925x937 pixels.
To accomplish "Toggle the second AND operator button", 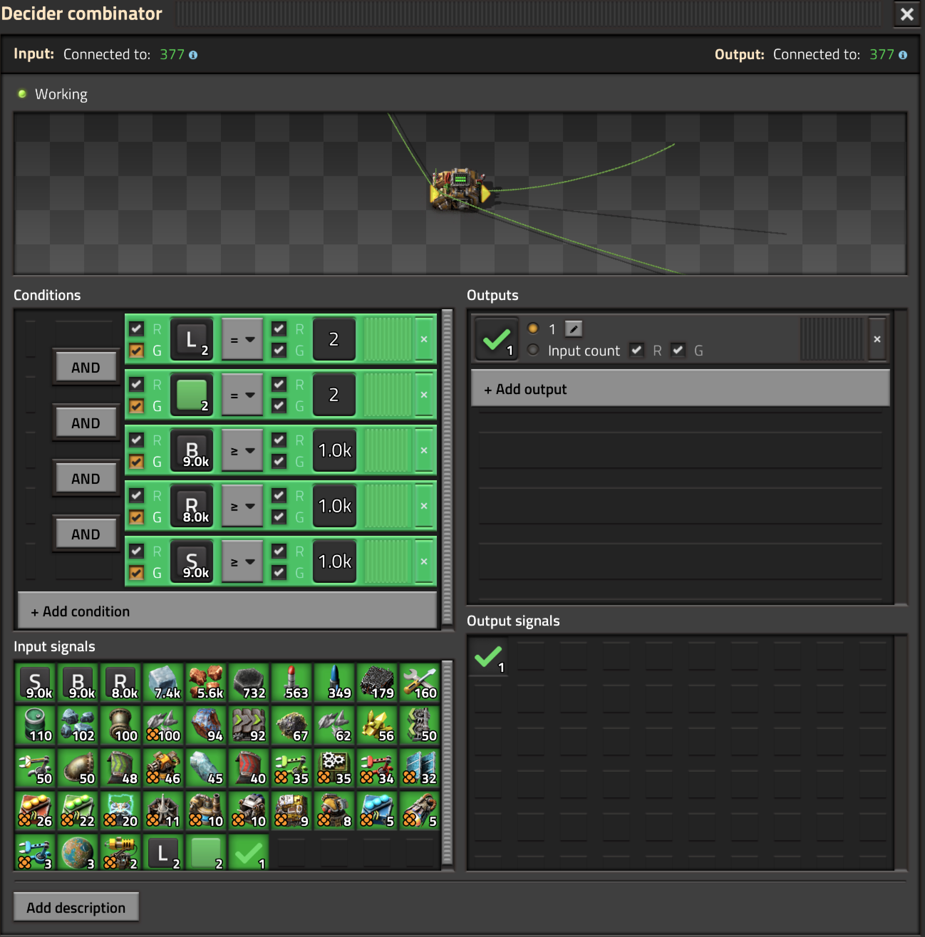I will [86, 423].
